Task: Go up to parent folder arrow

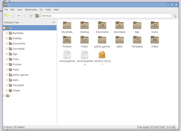Action: point(31,16)
